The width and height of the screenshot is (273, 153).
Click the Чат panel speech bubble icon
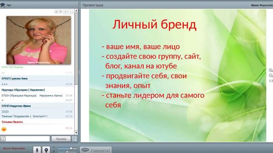tap(3, 5)
